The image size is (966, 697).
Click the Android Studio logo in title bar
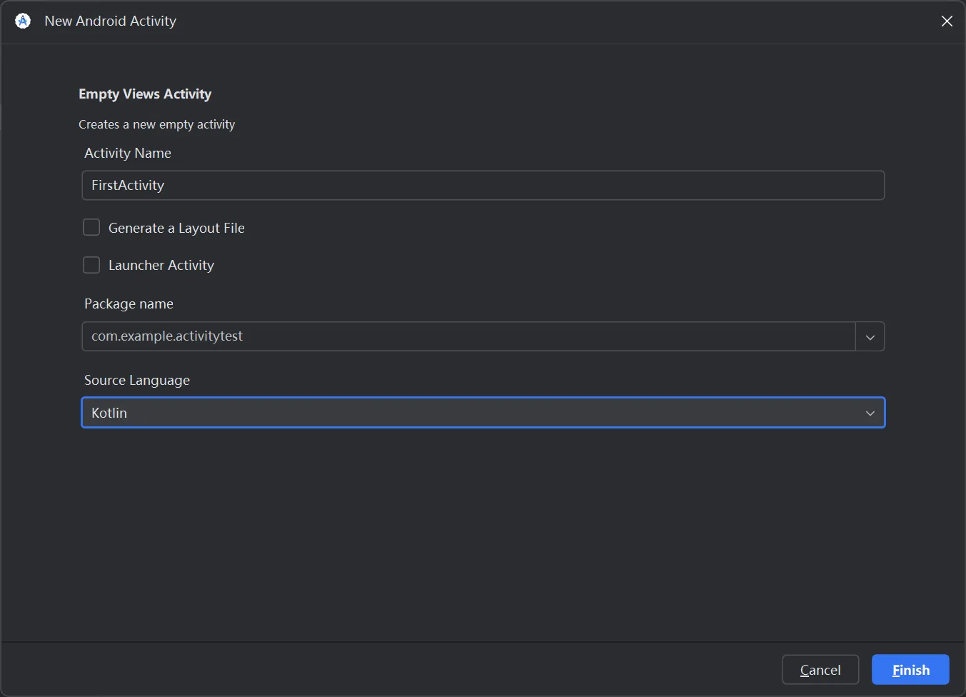click(x=23, y=21)
